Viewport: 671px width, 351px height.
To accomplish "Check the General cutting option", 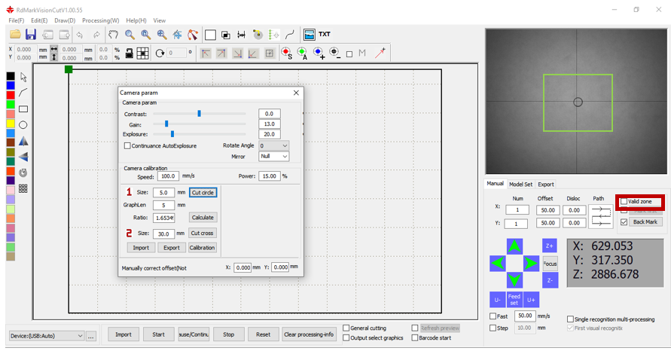I will point(346,328).
